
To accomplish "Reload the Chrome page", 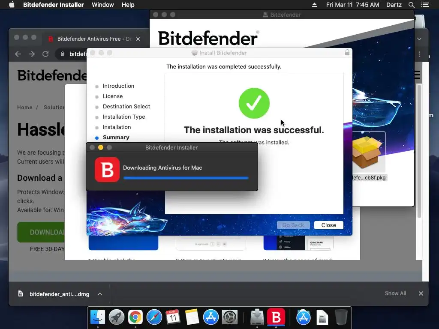I will (45, 54).
